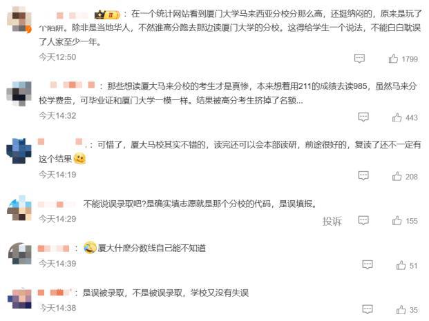Reply to the comment posted at 12:50
The image size is (429, 321).
pyautogui.click(x=359, y=58)
